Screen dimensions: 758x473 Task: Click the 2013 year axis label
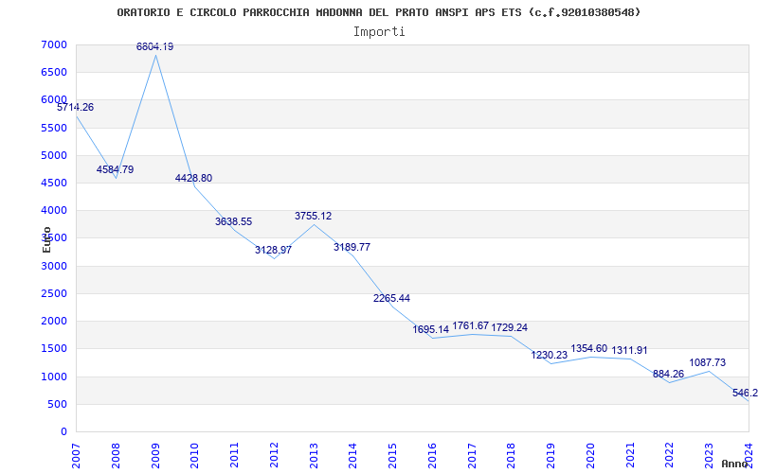click(x=314, y=456)
